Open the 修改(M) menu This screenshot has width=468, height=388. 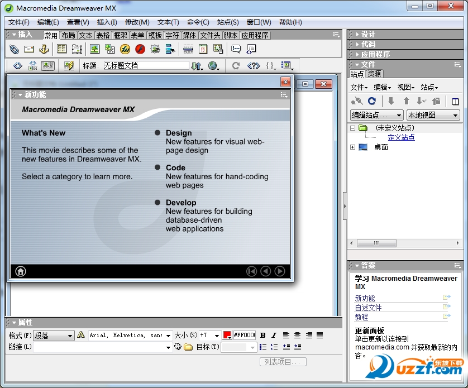pos(137,22)
